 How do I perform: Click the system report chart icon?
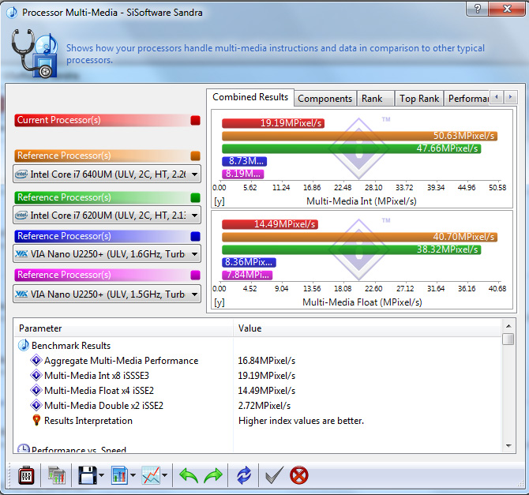(x=57, y=475)
